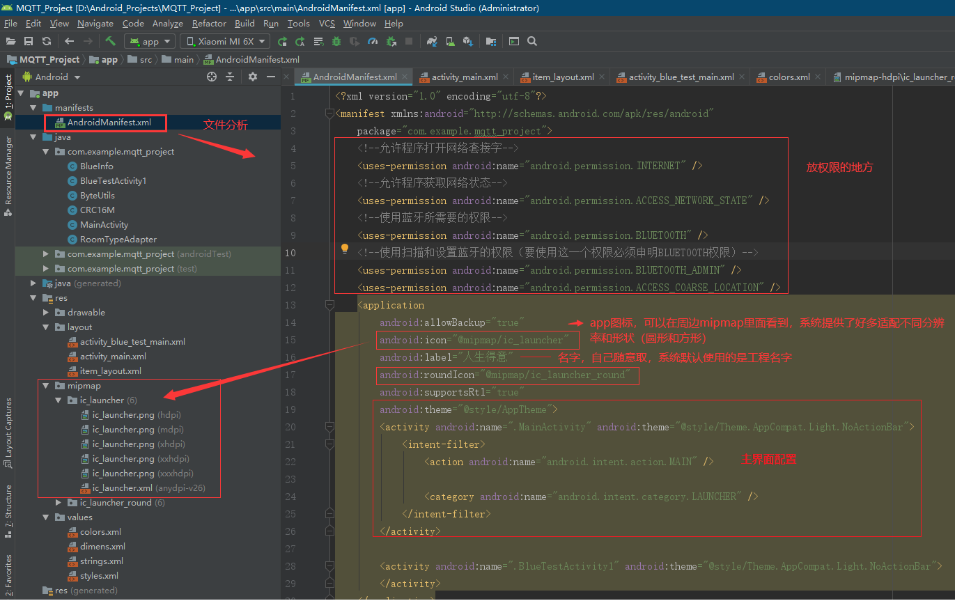This screenshot has width=955, height=601.
Task: Switch to colors.xml editor tab
Action: pos(789,77)
